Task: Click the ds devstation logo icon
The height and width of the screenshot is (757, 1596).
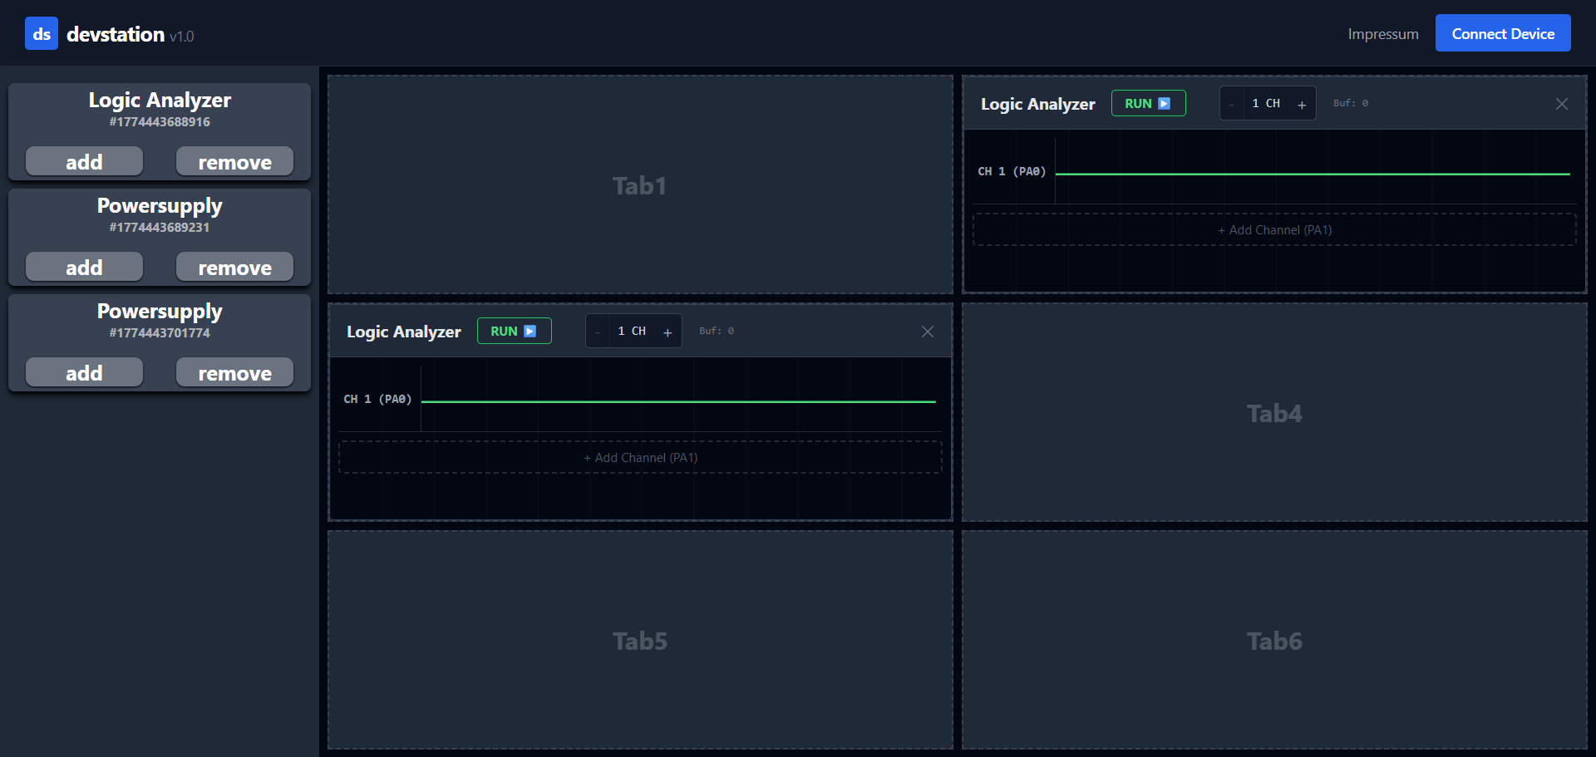Action: 42,34
